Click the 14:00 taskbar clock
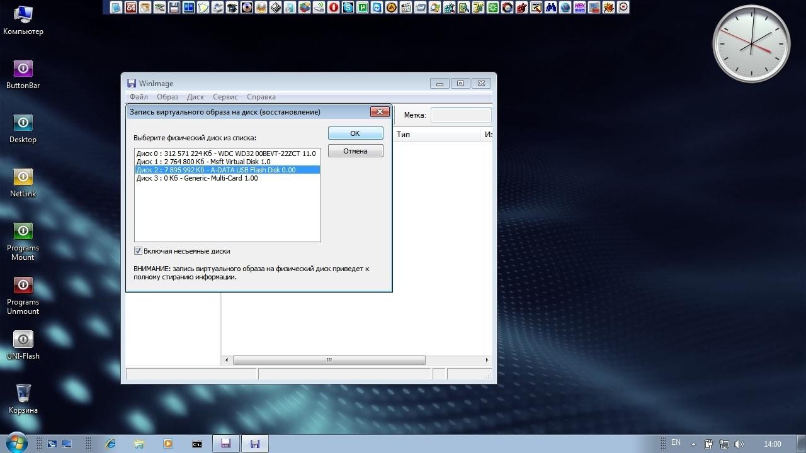The height and width of the screenshot is (453, 806). (x=772, y=444)
